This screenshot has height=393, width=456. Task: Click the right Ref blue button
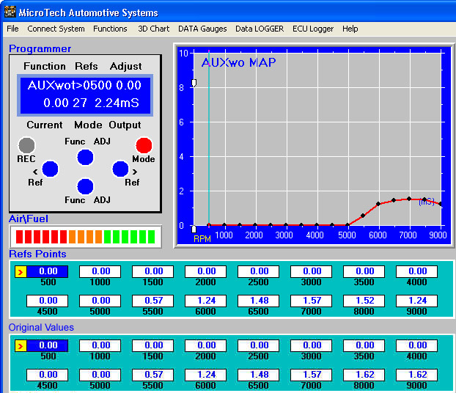120,169
